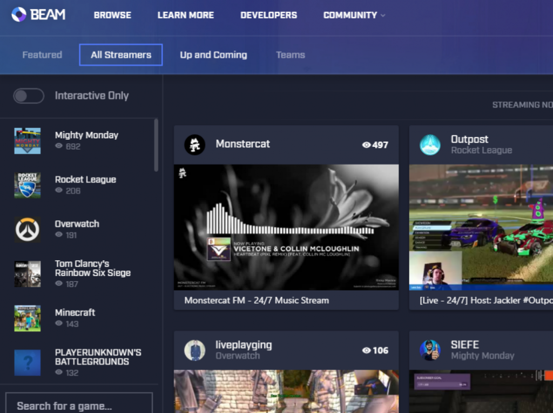553x413 pixels.
Task: Click the 132 viewers count under BATTLEGROUNDS
Action: coord(72,373)
